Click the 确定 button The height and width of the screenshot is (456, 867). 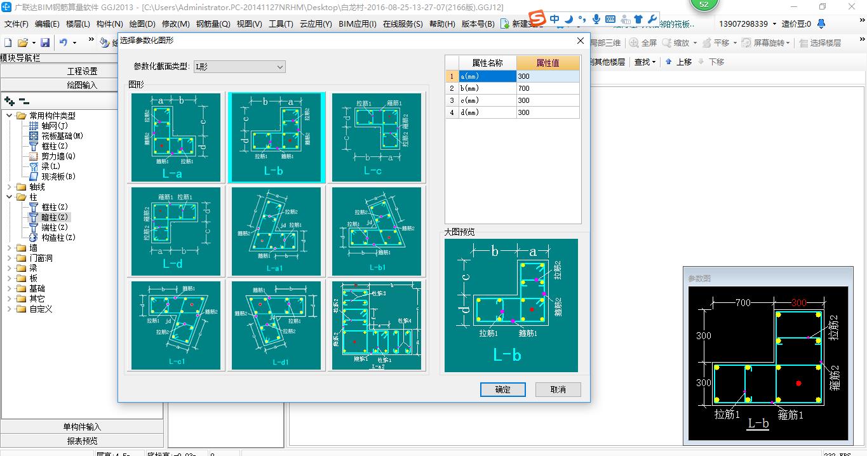coord(502,389)
